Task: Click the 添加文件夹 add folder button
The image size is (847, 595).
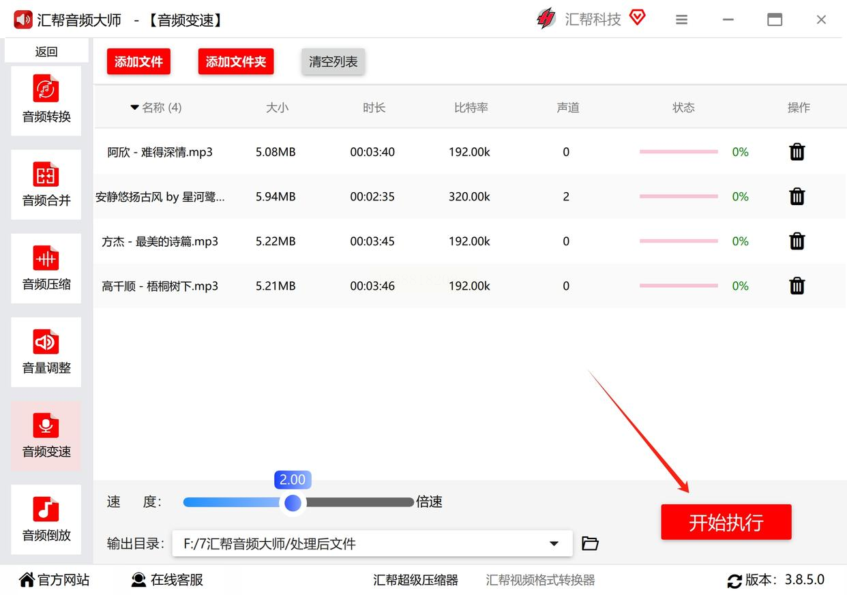Action: pyautogui.click(x=235, y=62)
